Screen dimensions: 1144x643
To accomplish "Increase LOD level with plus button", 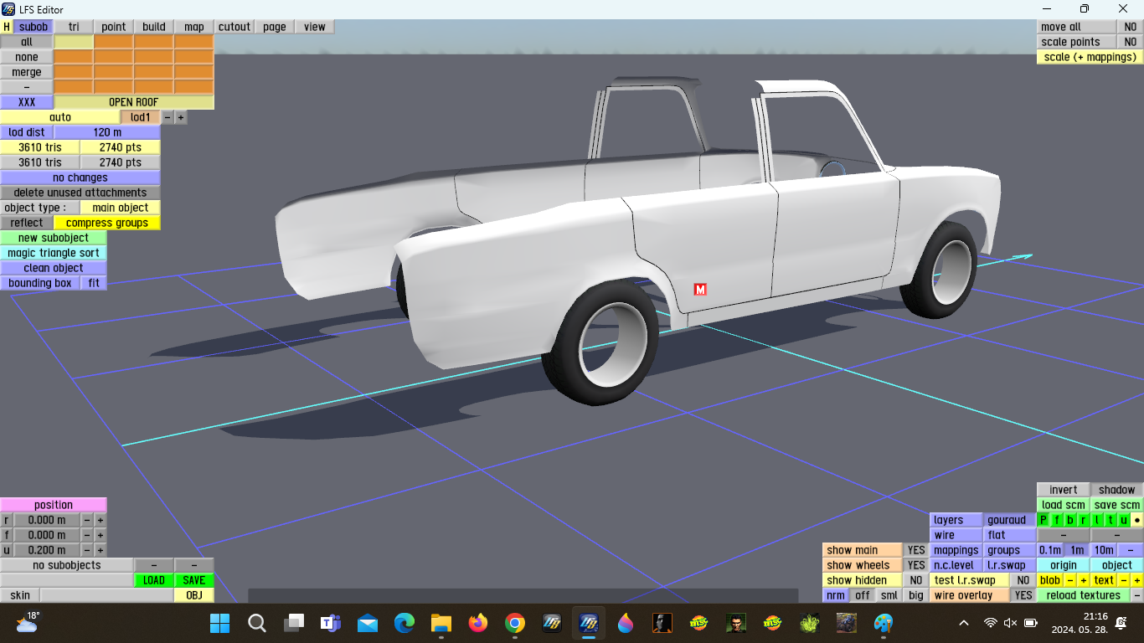I will pos(181,117).
